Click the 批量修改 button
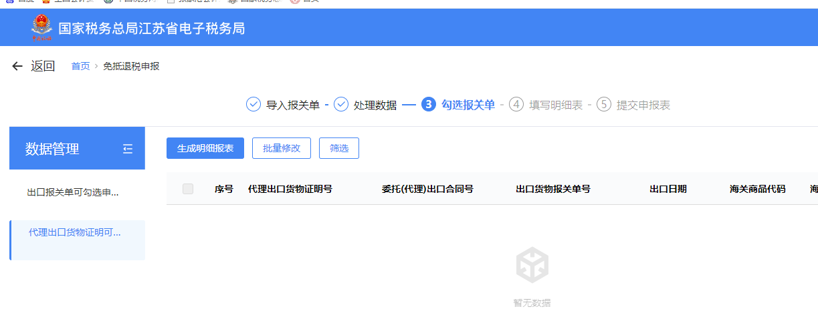Image resolution: width=818 pixels, height=315 pixels. pos(282,148)
